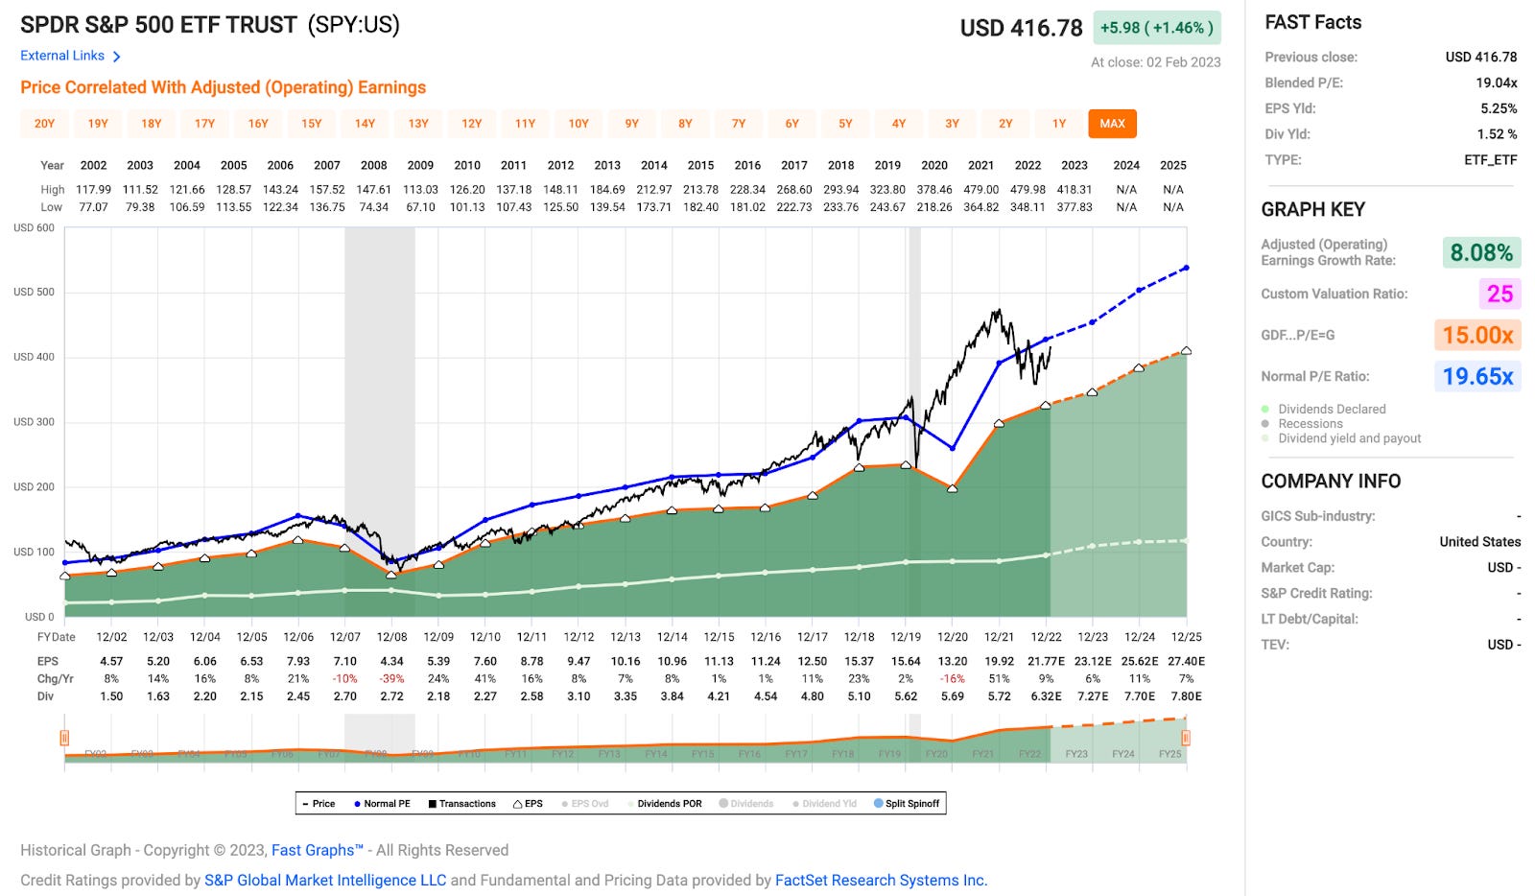The image size is (1535, 896).
Task: Click the EPS triangle marker at 12/08
Action: click(x=391, y=575)
